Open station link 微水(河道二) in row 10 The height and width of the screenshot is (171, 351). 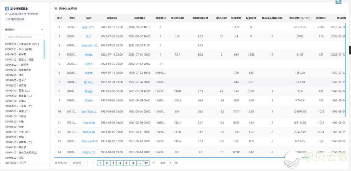(x=90, y=112)
